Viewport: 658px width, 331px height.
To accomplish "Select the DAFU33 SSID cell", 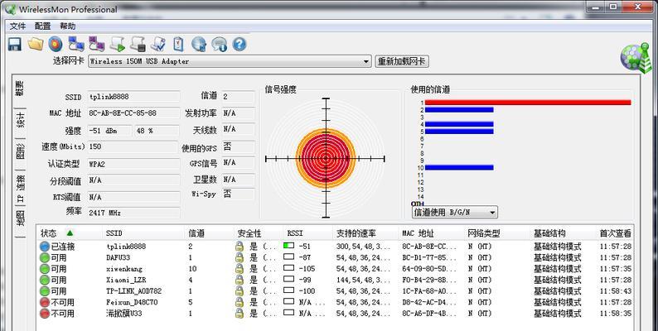I will 119,257.
